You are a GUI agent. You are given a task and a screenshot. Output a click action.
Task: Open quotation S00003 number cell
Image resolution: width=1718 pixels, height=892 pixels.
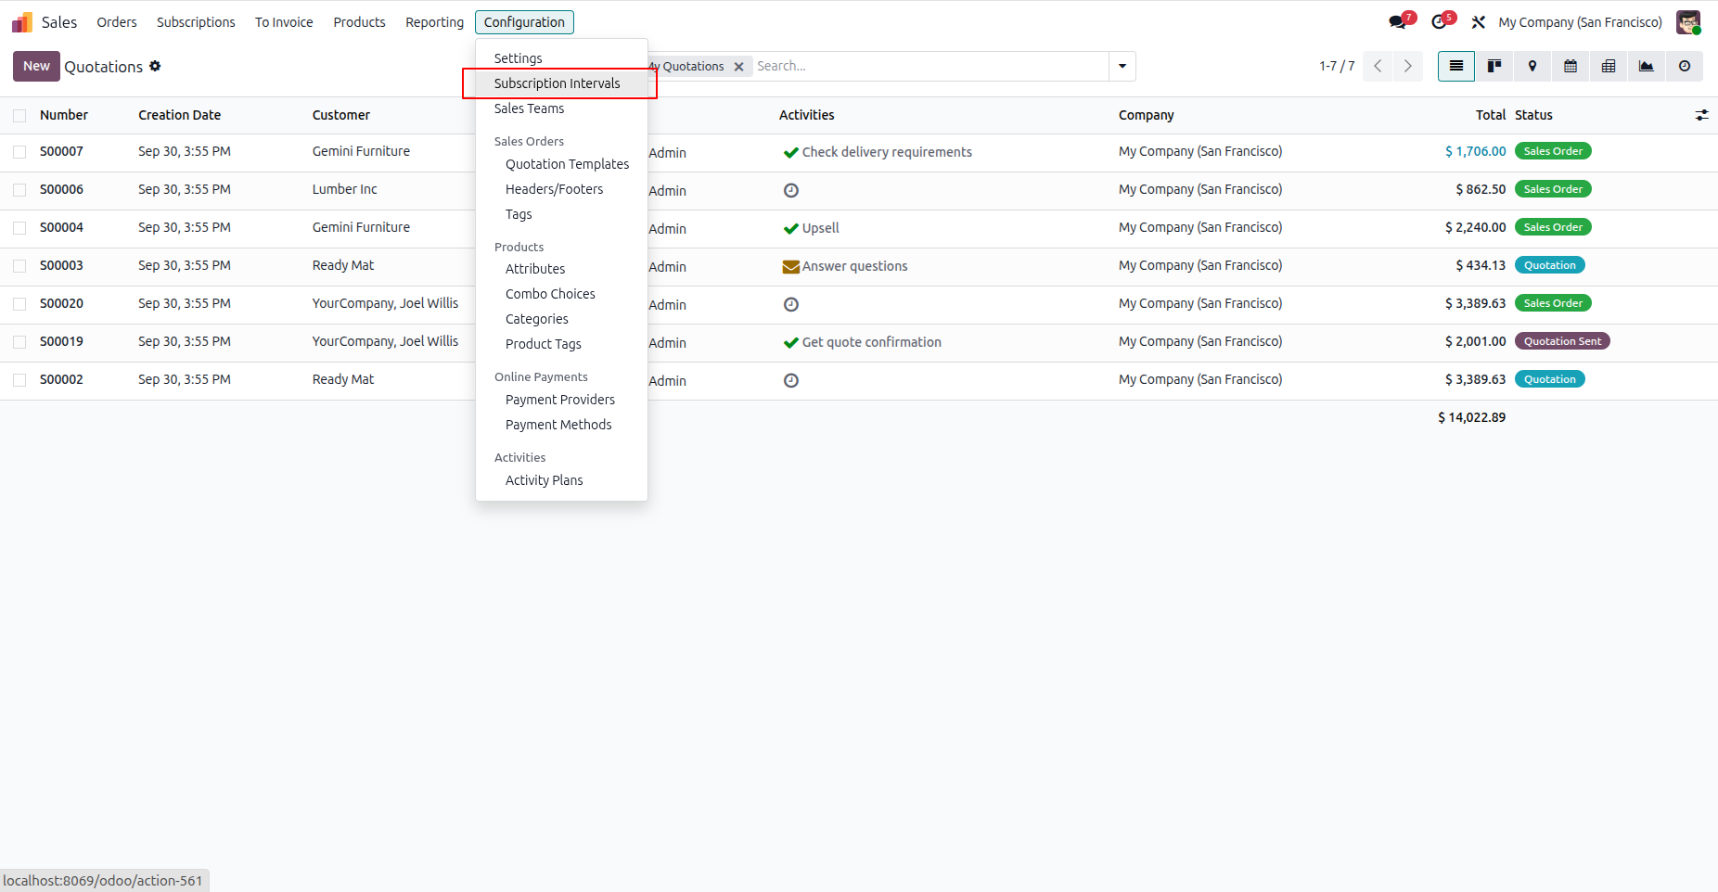click(61, 265)
